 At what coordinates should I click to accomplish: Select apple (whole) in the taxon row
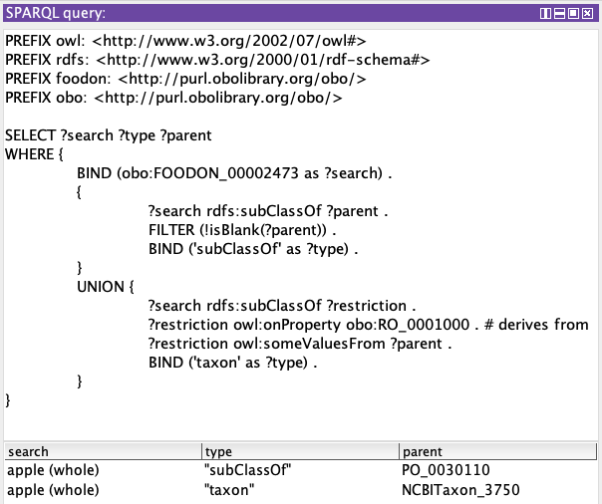point(53,490)
